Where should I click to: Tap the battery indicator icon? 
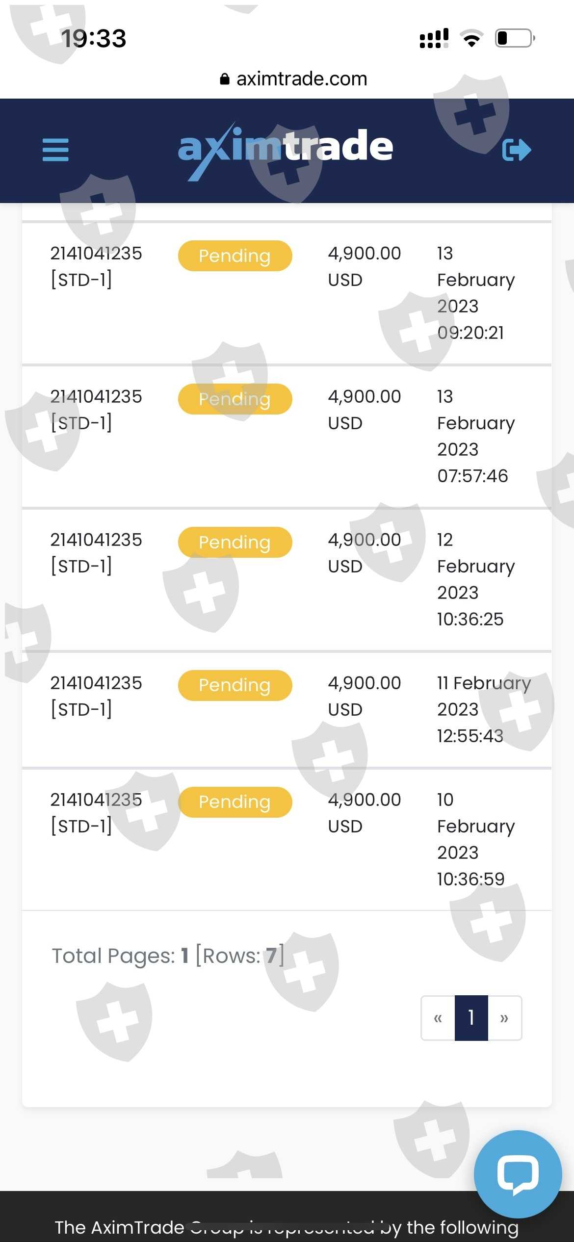tap(515, 38)
